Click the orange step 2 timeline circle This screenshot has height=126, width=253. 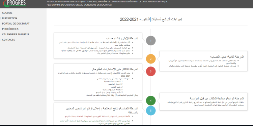151,59
